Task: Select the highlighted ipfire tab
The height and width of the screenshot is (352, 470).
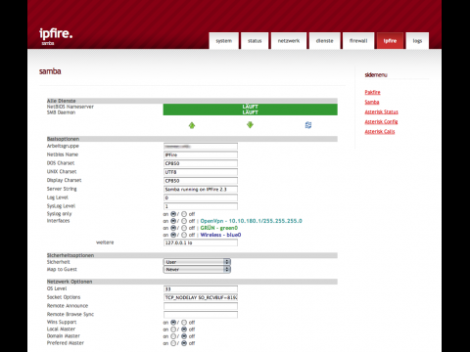Action: pos(390,41)
